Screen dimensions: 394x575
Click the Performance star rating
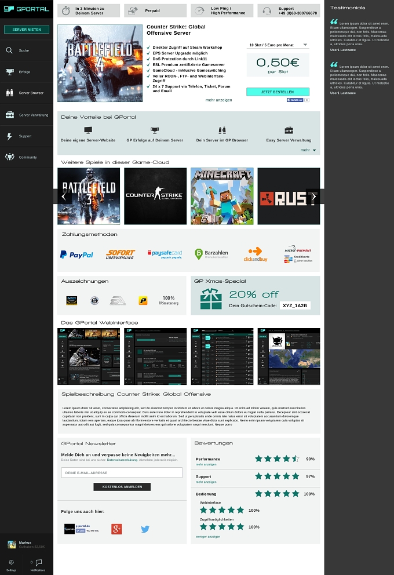(x=277, y=458)
